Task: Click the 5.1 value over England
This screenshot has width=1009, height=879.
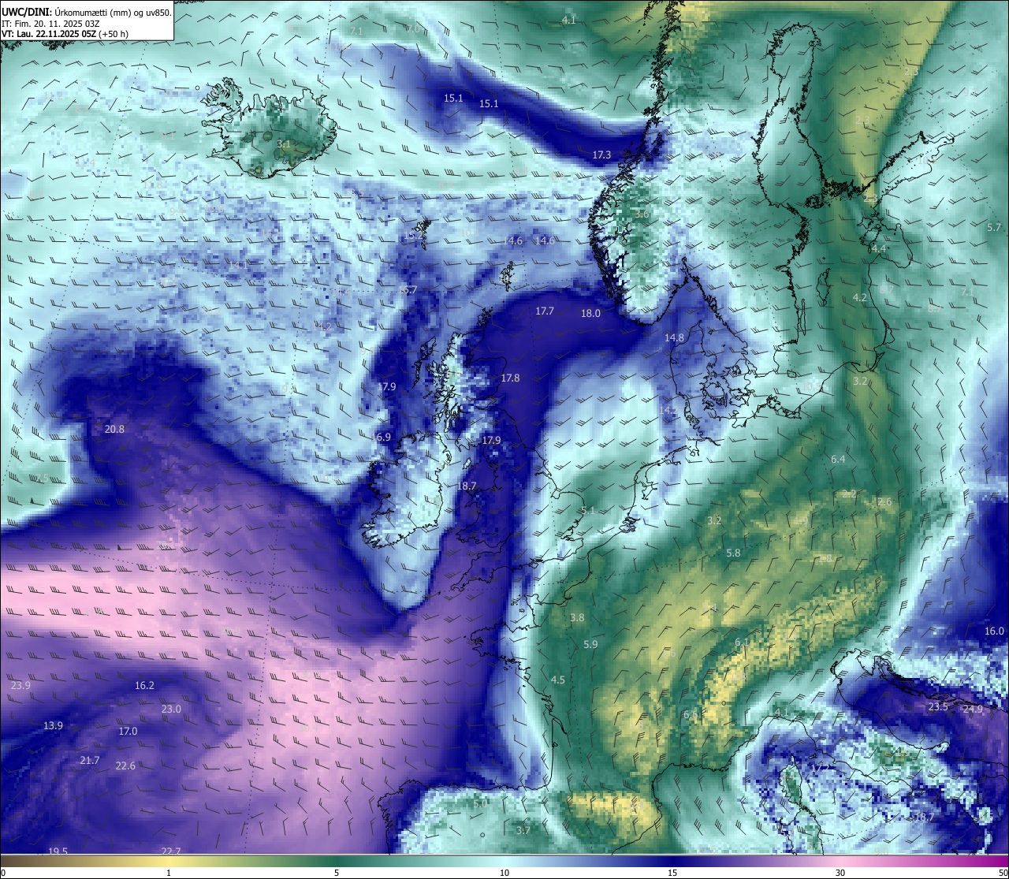Action: [x=588, y=511]
